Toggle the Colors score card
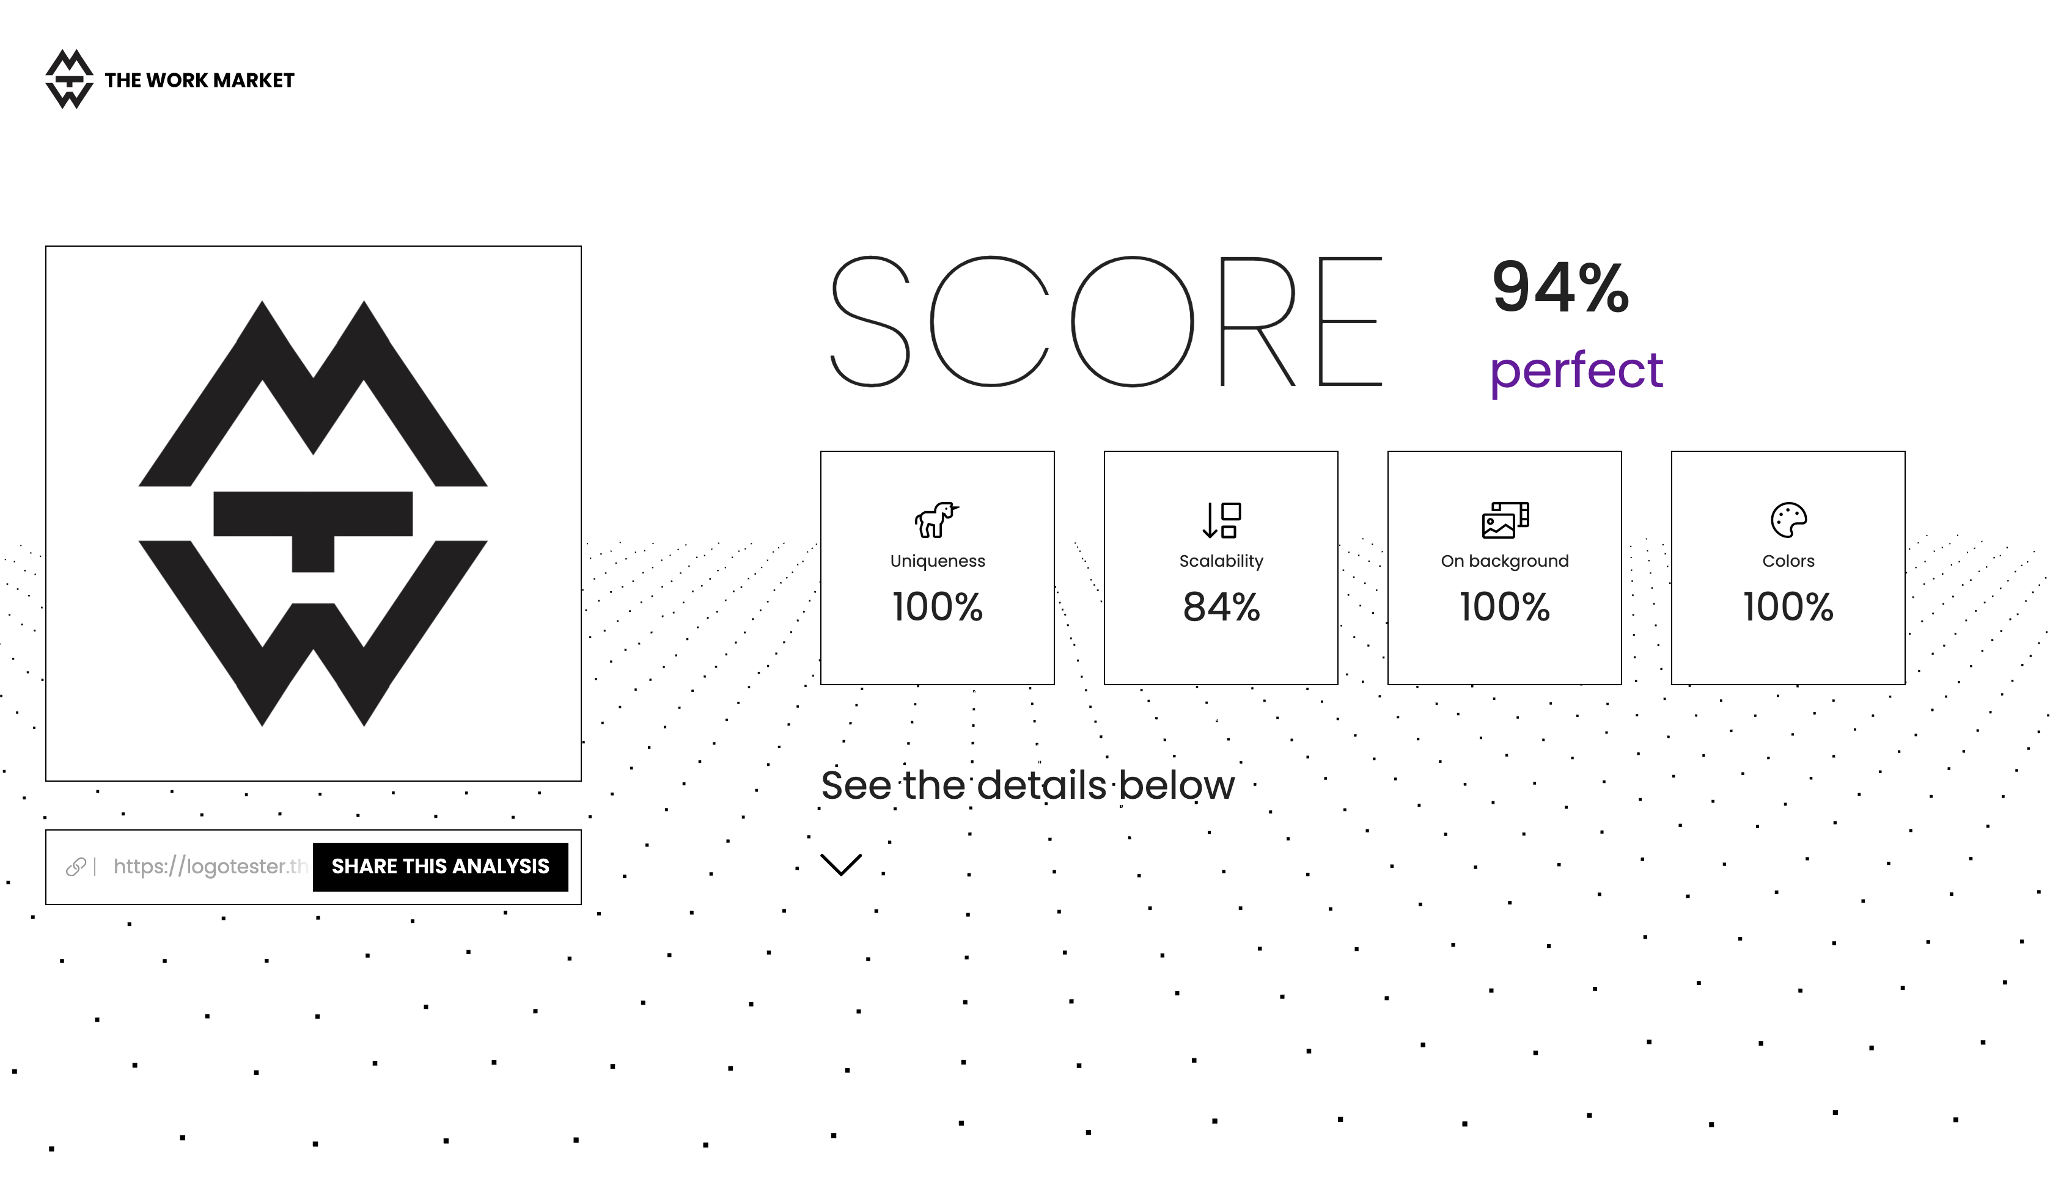Screen dimensions: 2050x1186 click(x=1787, y=567)
